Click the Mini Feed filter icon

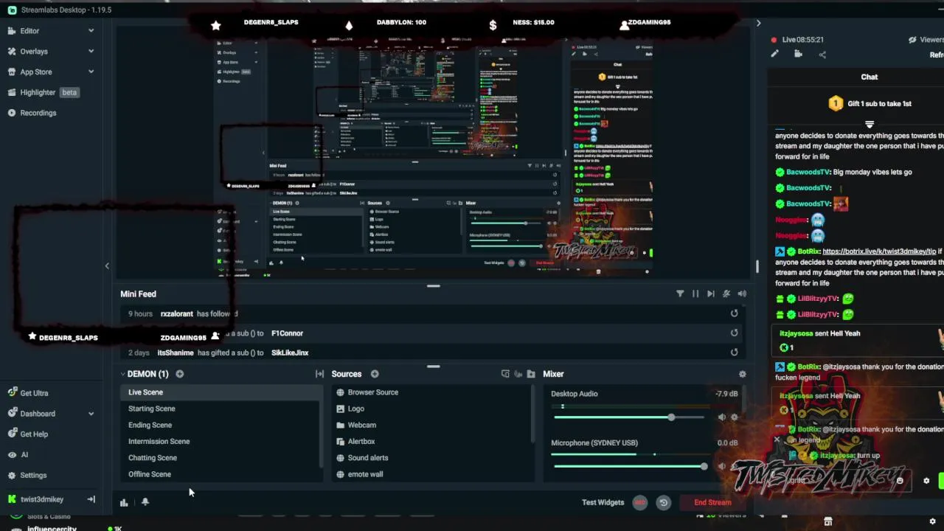point(680,294)
